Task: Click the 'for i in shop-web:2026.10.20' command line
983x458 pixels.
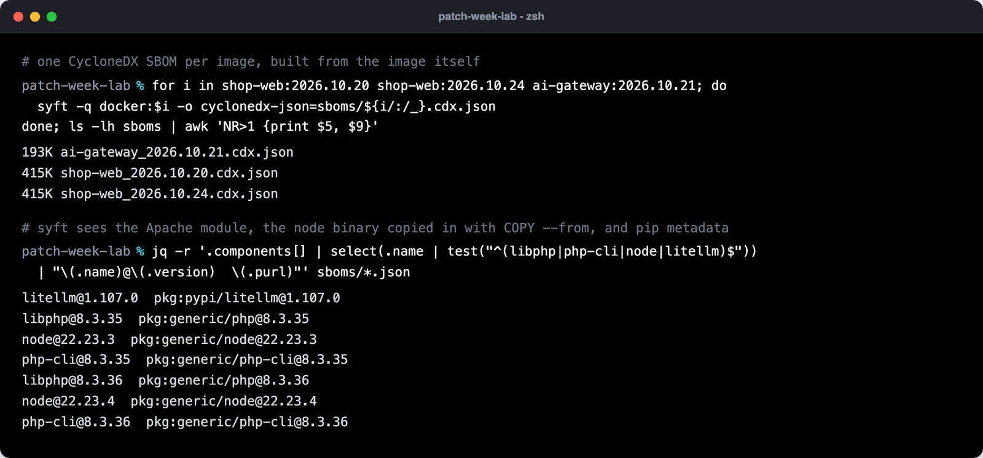Action: (374, 85)
